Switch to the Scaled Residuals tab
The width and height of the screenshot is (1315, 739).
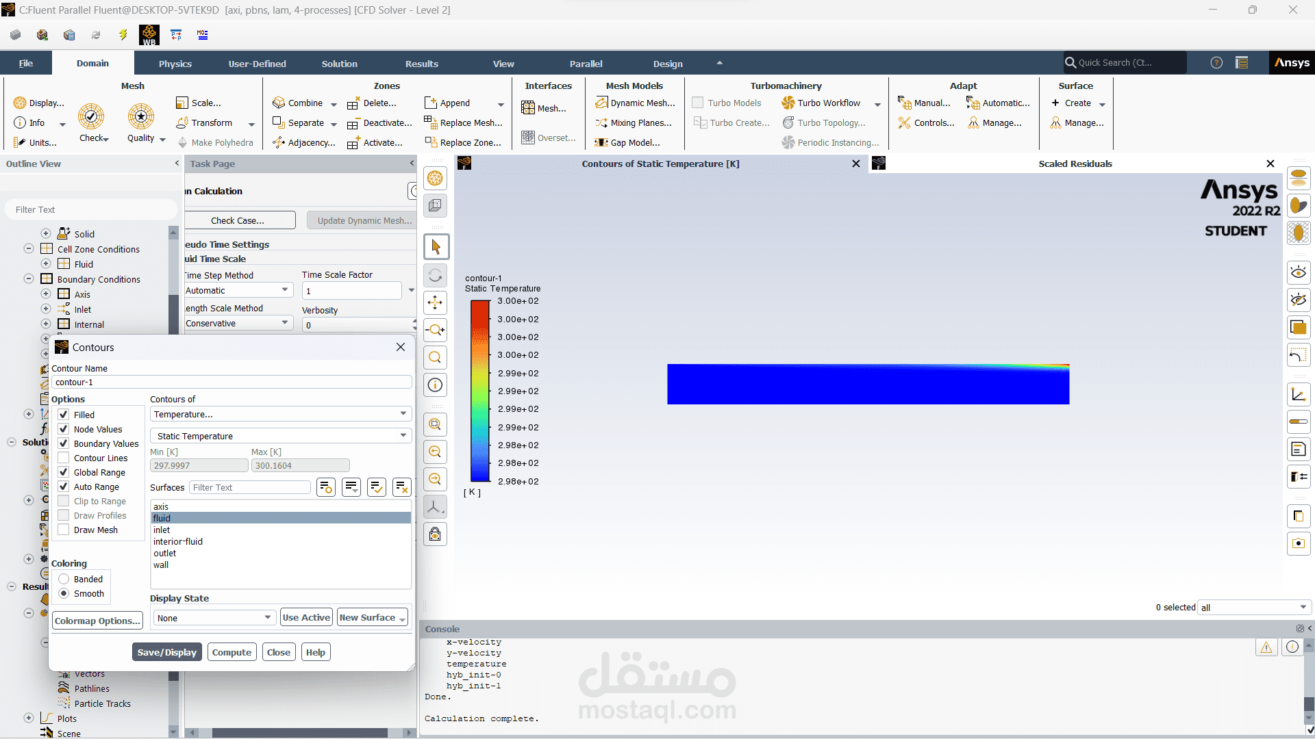1075,164
